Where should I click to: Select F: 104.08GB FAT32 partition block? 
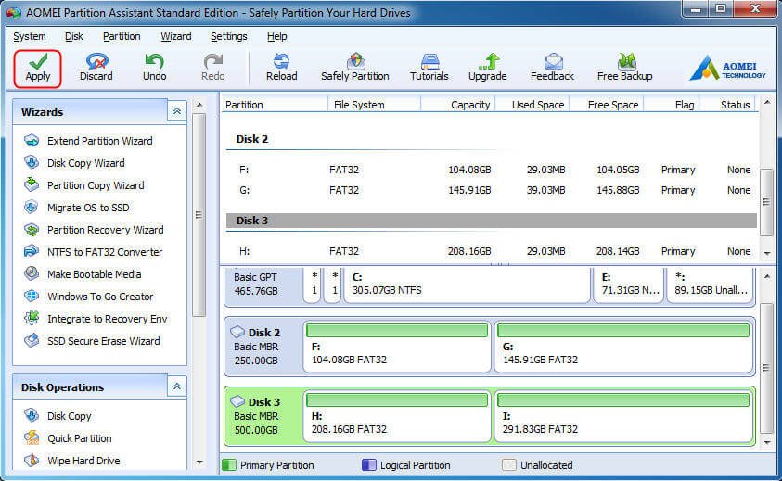397,347
